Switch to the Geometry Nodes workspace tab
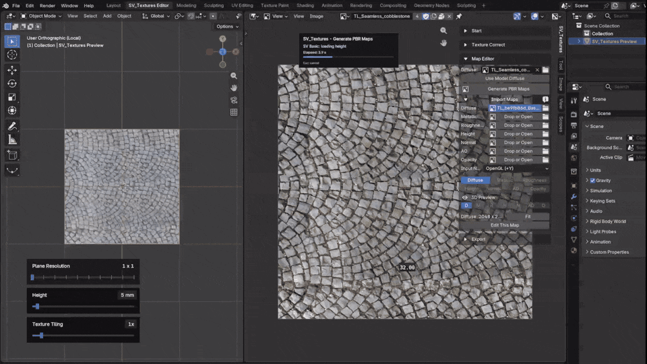 (431, 6)
